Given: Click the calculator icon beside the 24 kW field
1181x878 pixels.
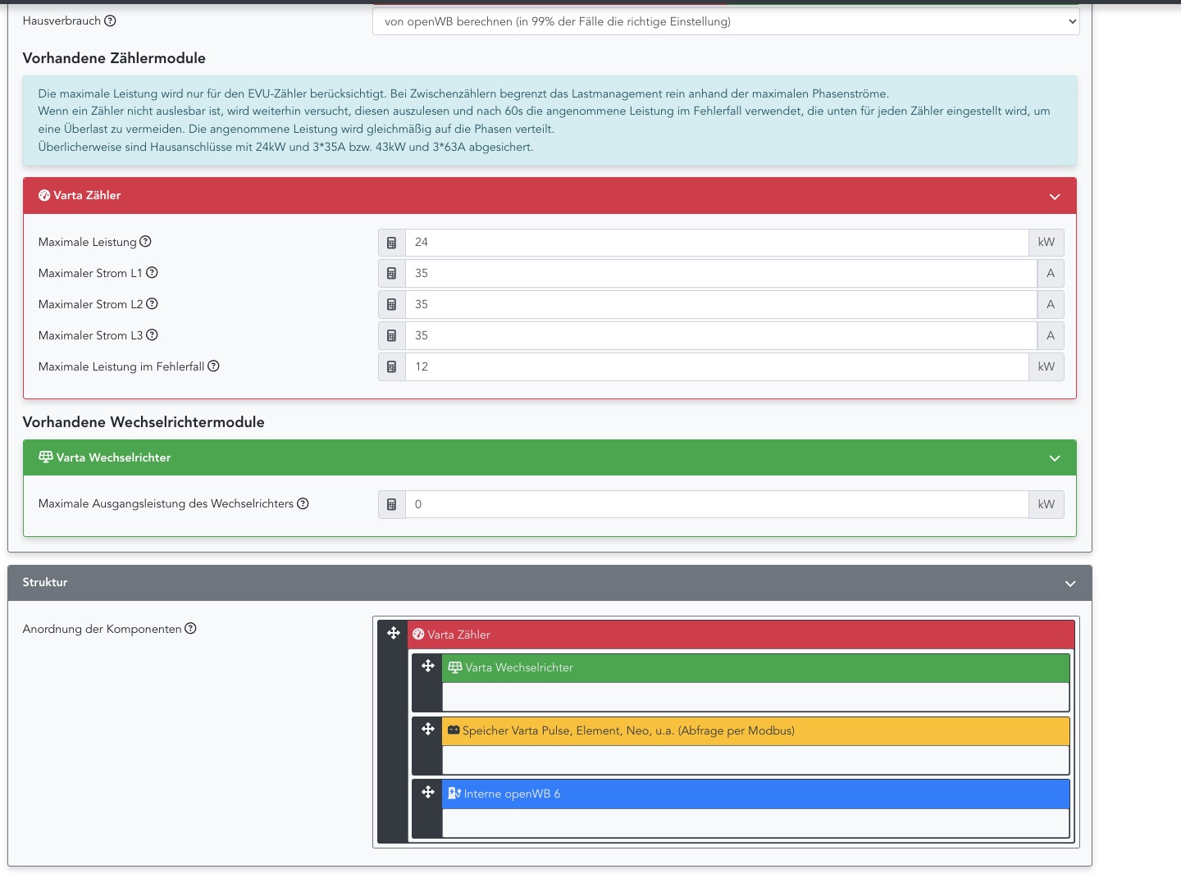Looking at the screenshot, I should [392, 243].
